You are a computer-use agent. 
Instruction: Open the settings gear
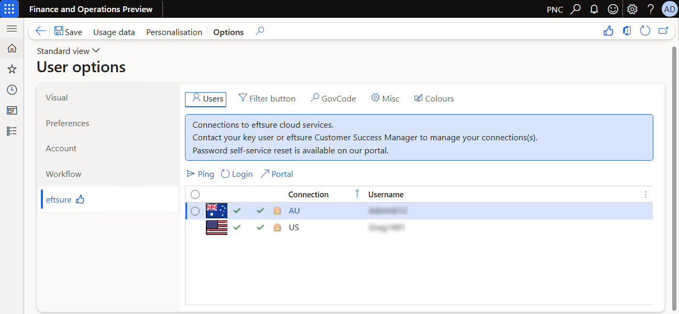[632, 9]
